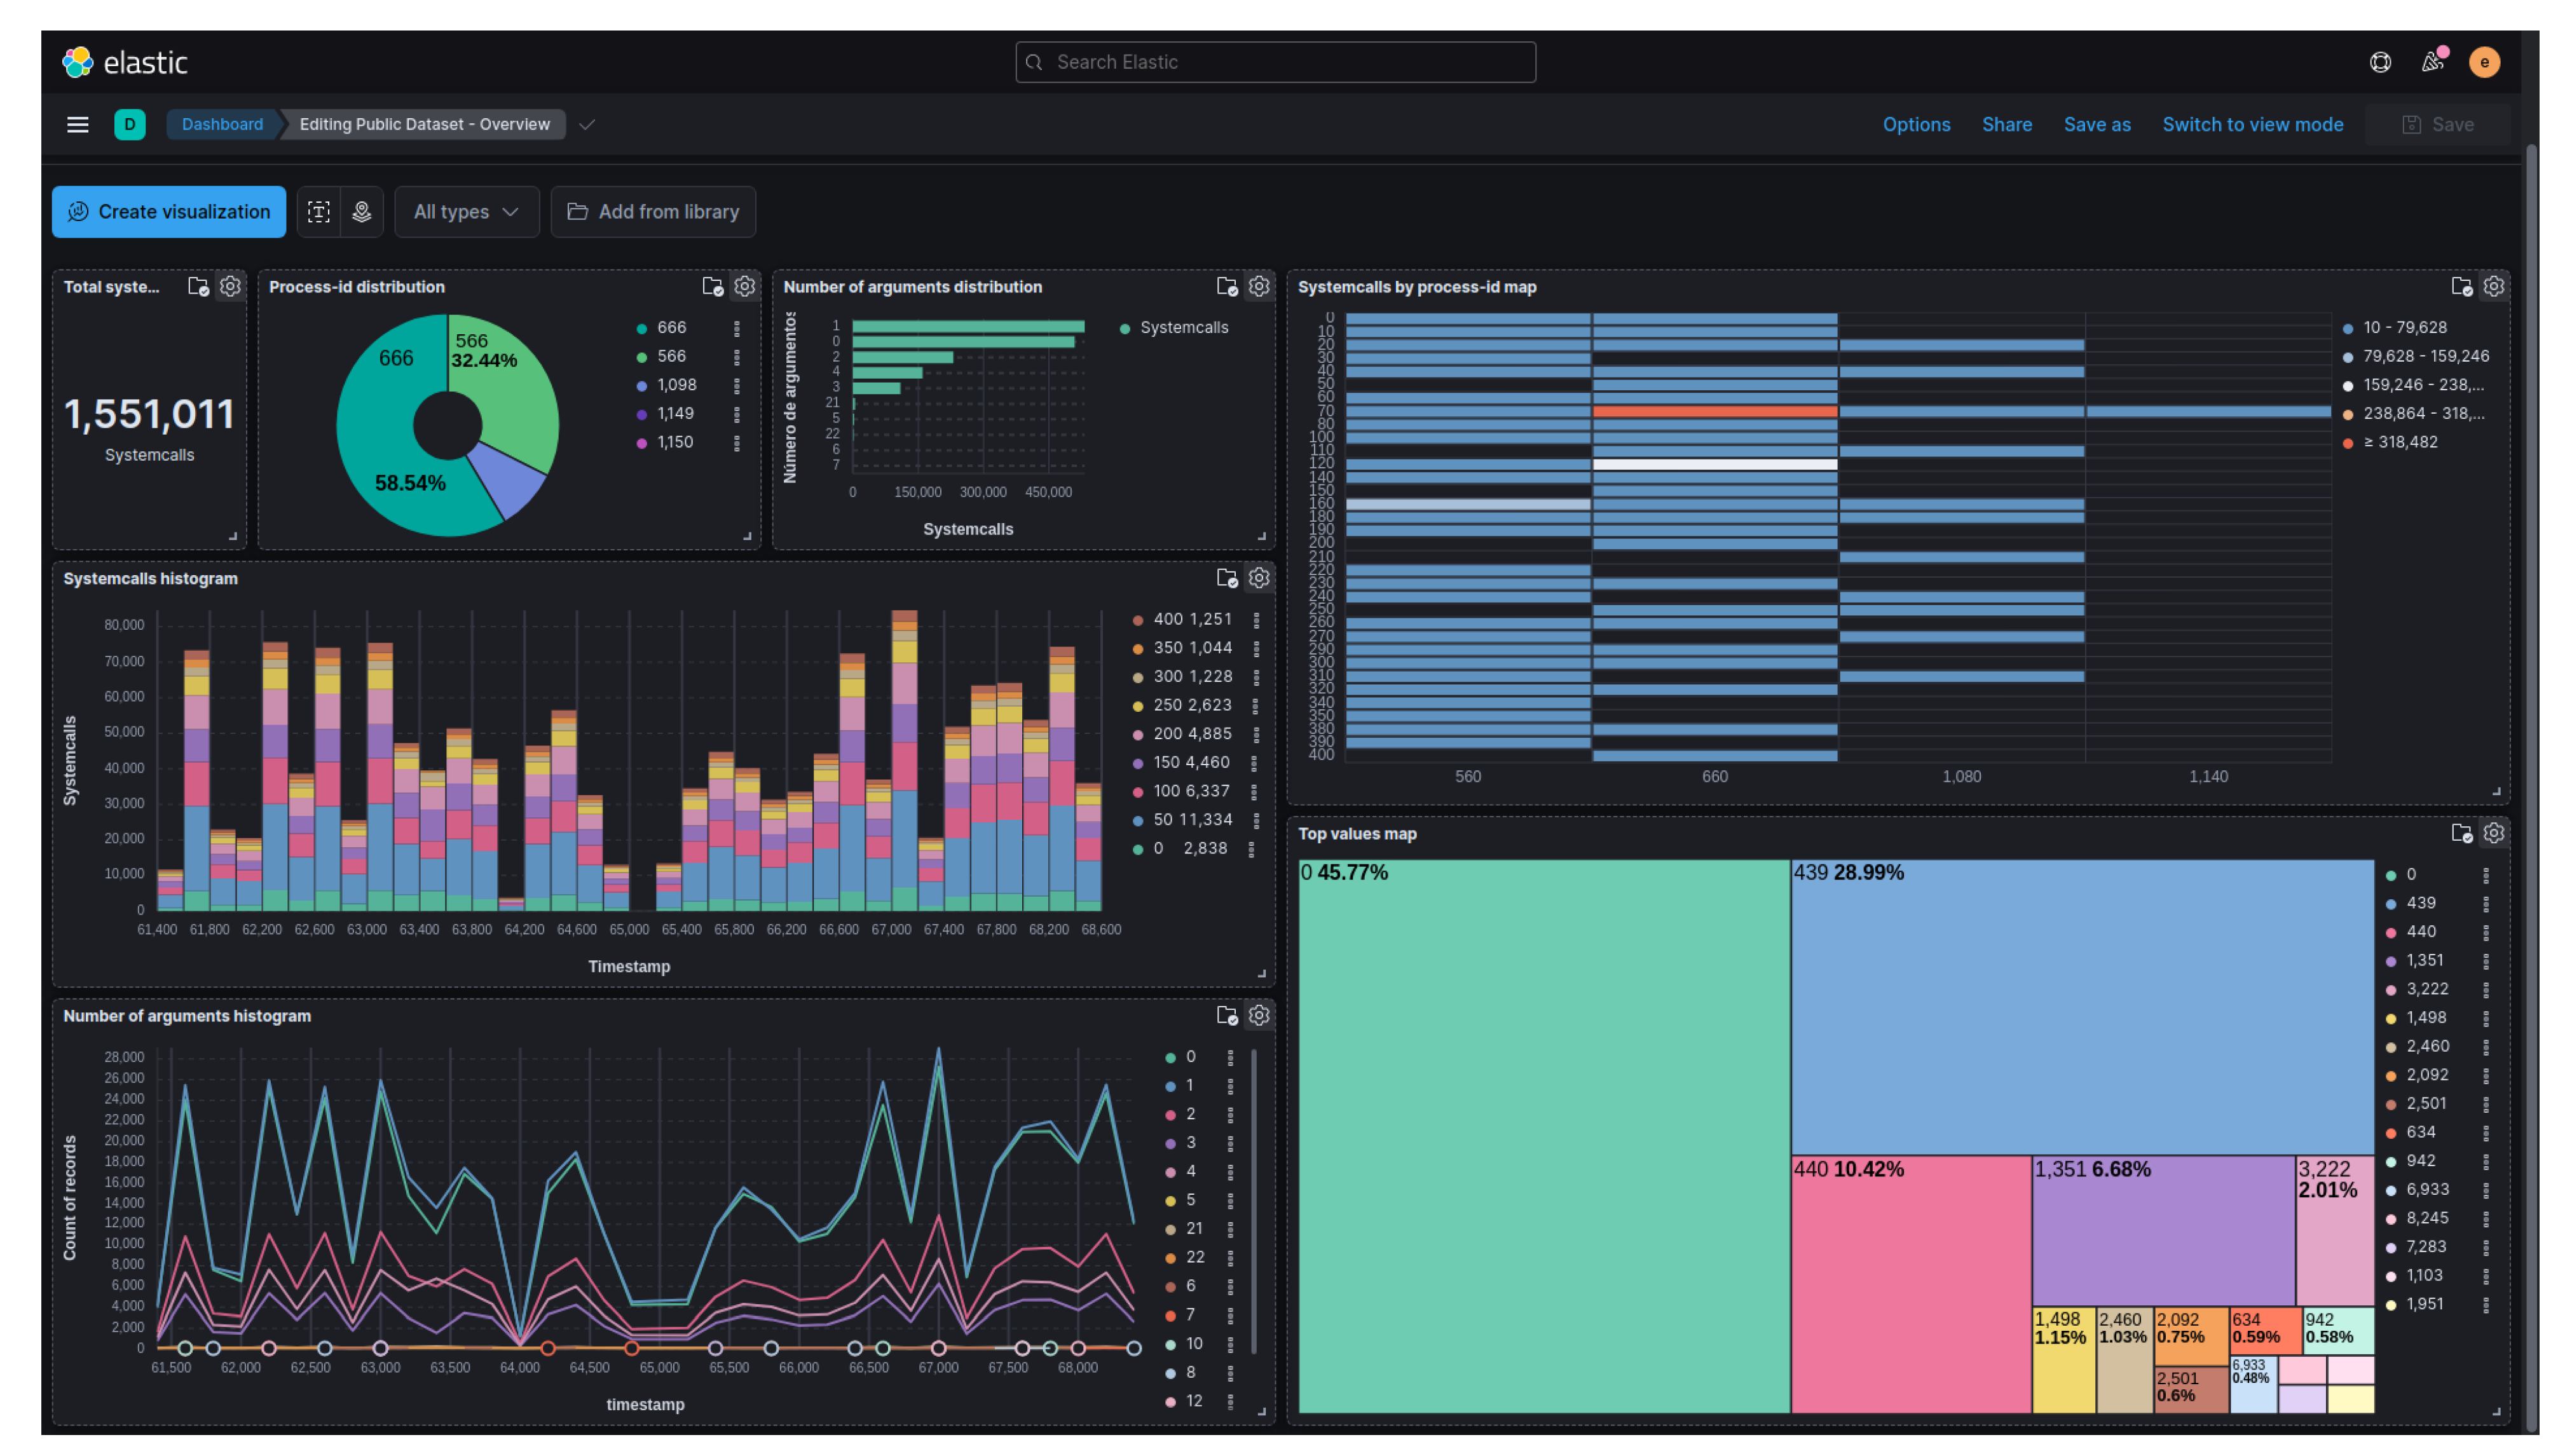This screenshot has height=1456, width=2572.
Task: Expand the chevron next to dashboard title
Action: pos(587,124)
